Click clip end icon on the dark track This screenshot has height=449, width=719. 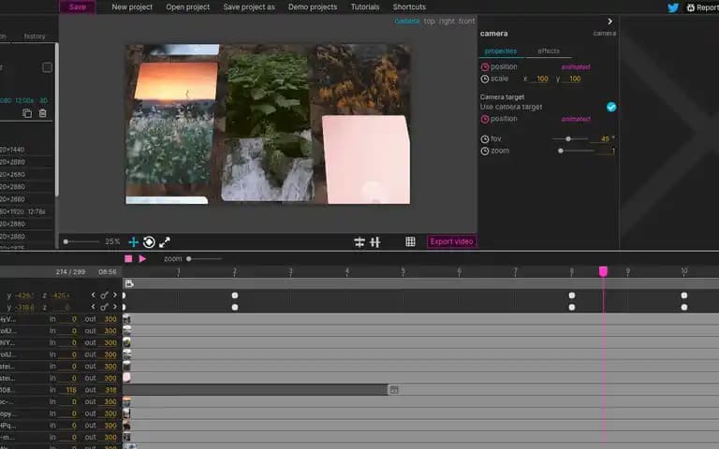393,390
